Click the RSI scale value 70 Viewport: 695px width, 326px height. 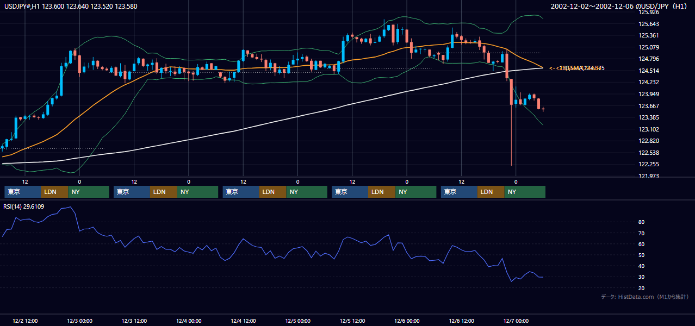click(642, 233)
